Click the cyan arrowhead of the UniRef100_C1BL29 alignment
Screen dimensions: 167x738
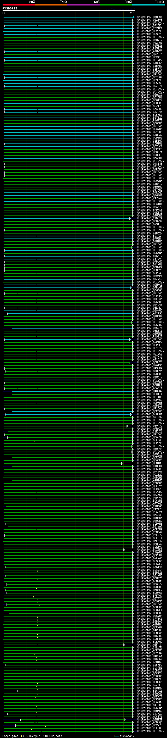[x=130, y=219]
